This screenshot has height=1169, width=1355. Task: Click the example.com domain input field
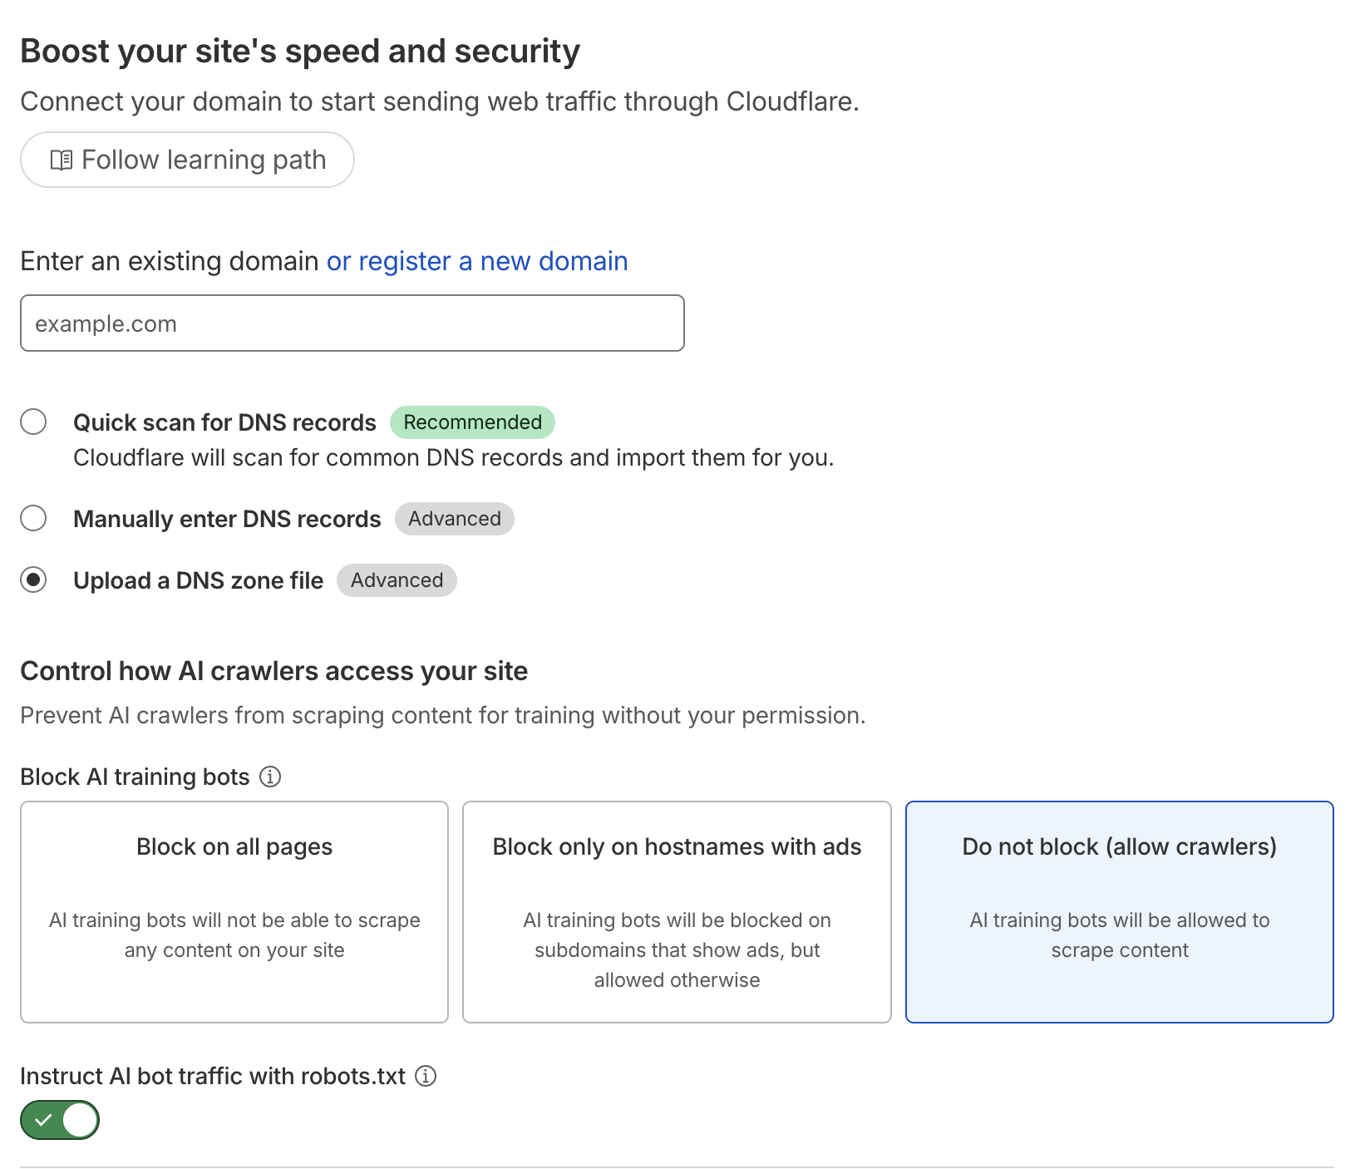pyautogui.click(x=351, y=323)
